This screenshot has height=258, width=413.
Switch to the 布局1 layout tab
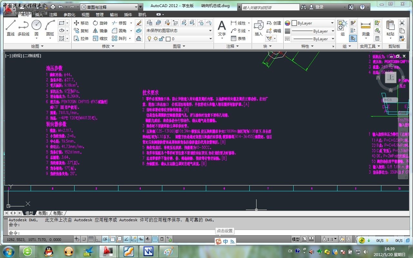pos(43,213)
